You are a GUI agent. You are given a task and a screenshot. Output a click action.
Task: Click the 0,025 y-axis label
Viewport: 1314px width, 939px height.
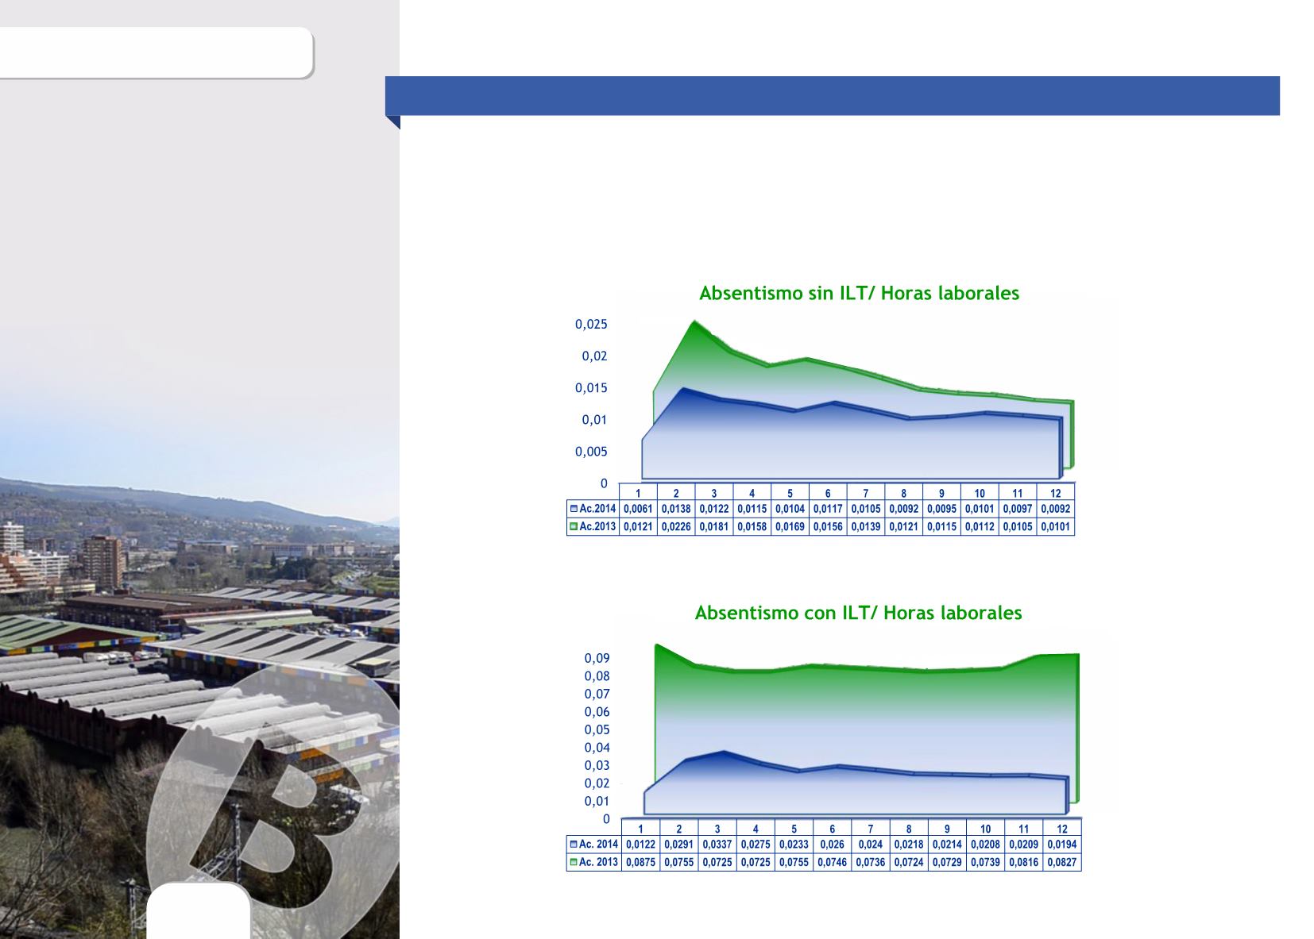tap(591, 325)
